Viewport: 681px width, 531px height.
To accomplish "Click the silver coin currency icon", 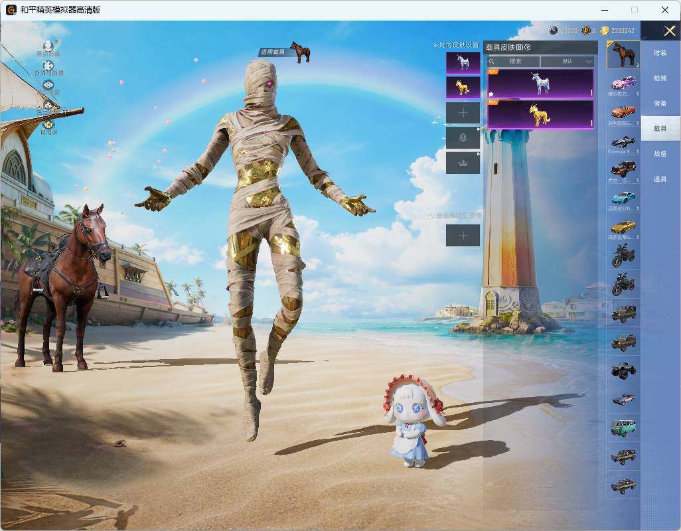I will pos(554,31).
